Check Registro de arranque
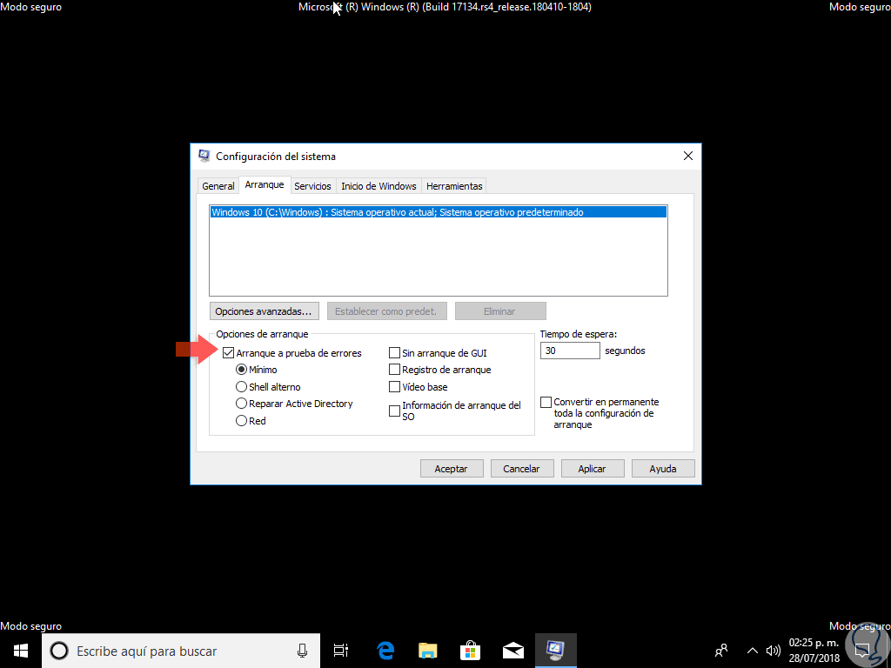The height and width of the screenshot is (668, 891). pyautogui.click(x=394, y=370)
